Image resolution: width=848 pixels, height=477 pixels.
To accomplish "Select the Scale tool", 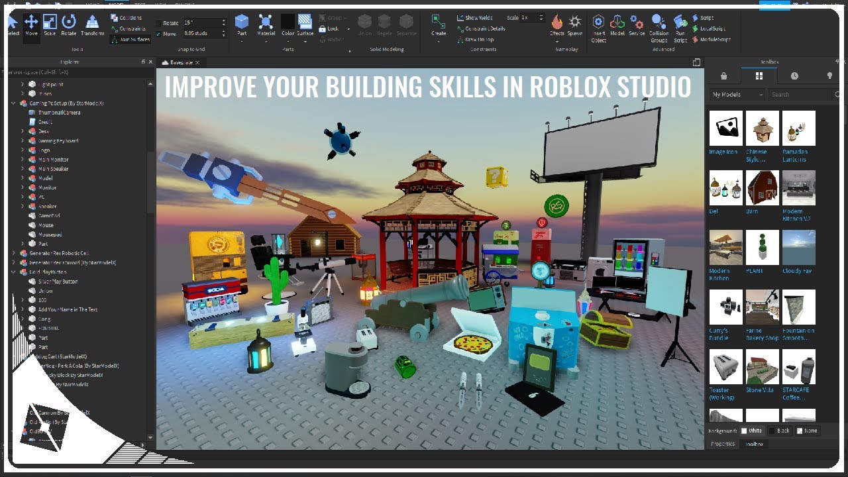I will (50, 26).
